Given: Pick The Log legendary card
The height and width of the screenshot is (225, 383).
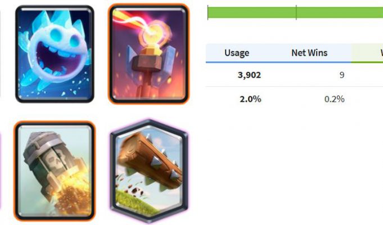Looking at the screenshot, I should [x=149, y=171].
